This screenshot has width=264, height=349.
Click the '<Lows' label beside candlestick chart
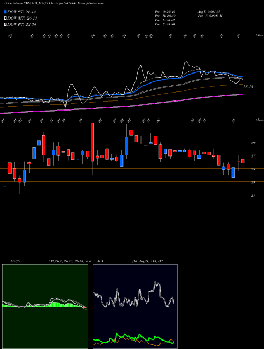click(259, 120)
